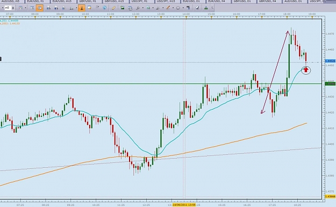Expand dropdown arrow beside orange pencil
336x207 pixels.
coord(173,8)
